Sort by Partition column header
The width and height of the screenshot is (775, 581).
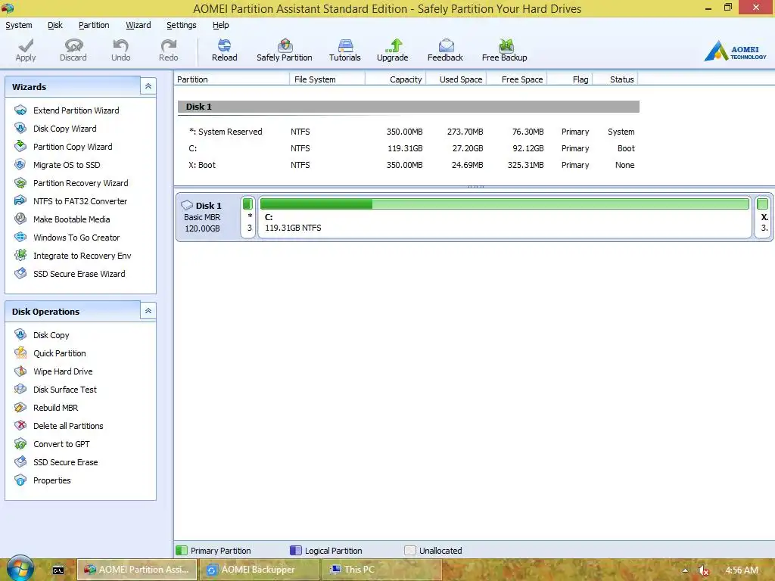point(232,79)
